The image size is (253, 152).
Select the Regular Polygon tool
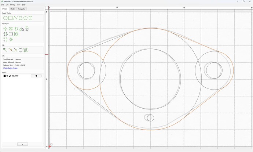(25, 18)
